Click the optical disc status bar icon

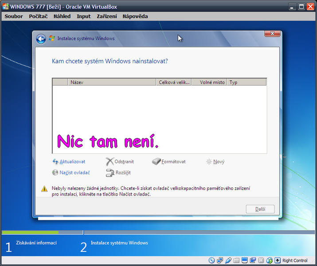[x=211, y=260]
